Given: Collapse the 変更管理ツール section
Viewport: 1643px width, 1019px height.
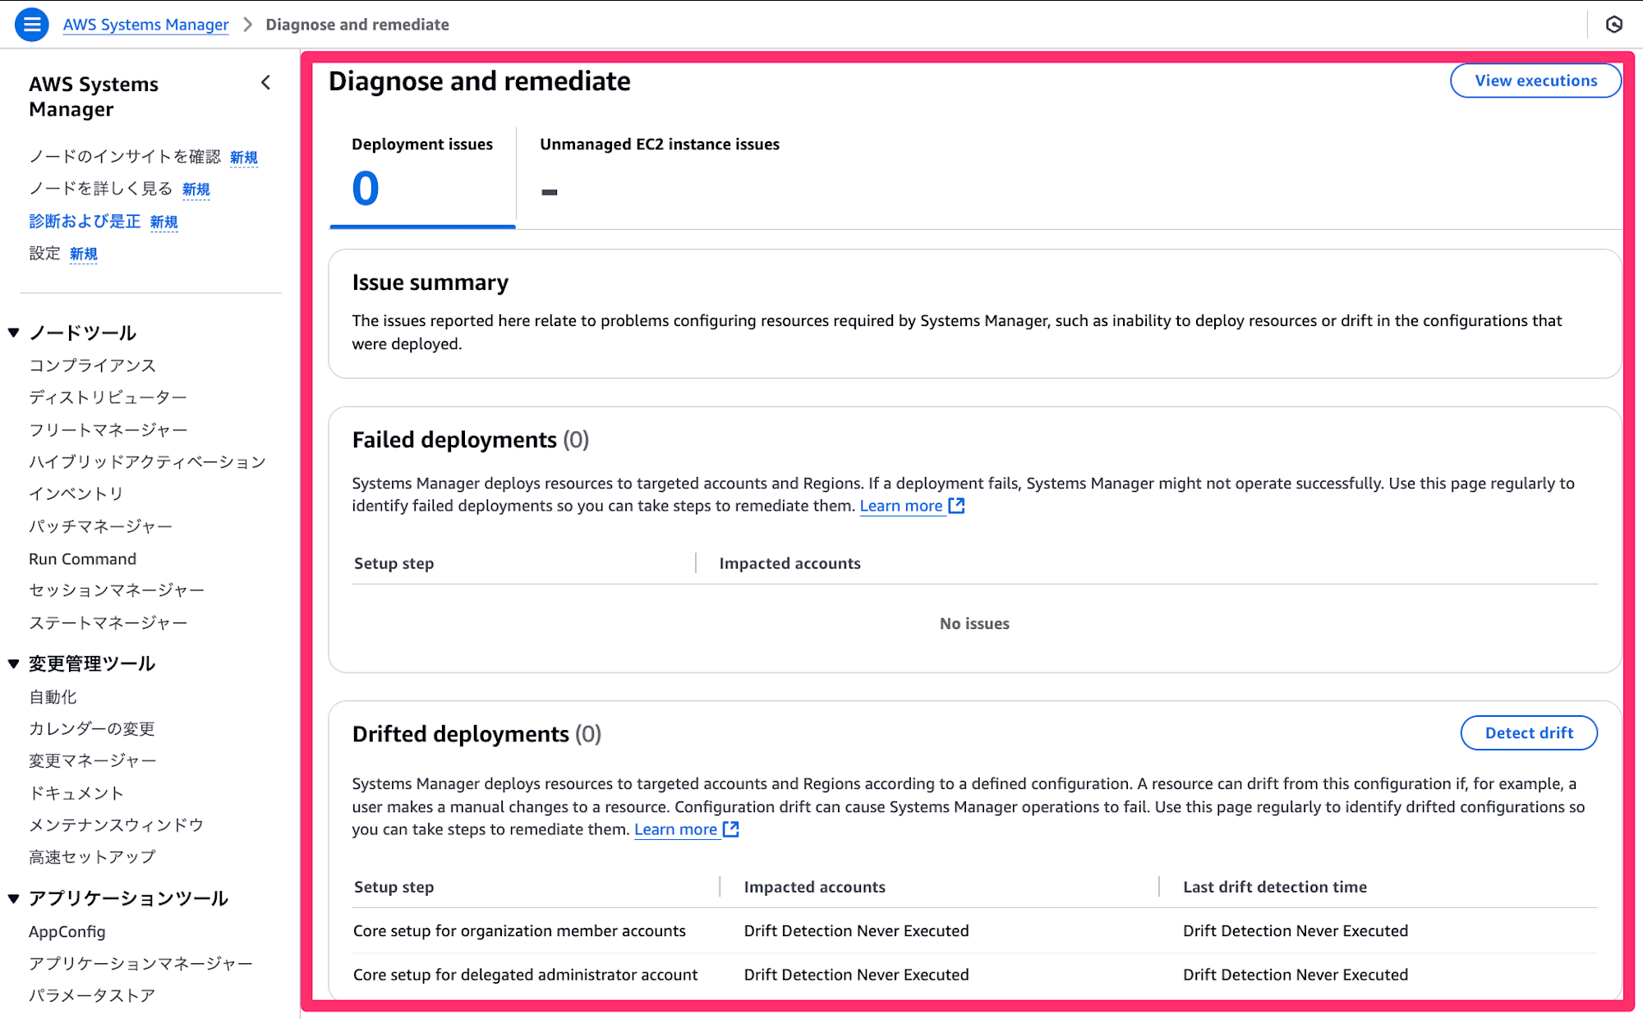Looking at the screenshot, I should 14,663.
